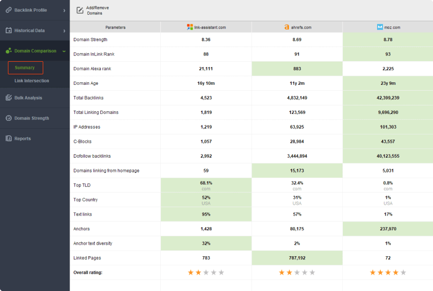Click link-assistant.com column header text
Viewport: 433px width, 291px height.
tap(210, 27)
